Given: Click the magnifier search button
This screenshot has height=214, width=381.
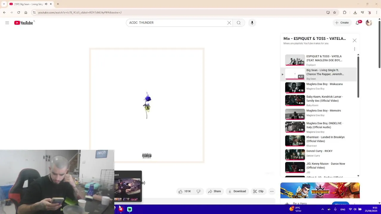Looking at the screenshot, I should (x=239, y=23).
